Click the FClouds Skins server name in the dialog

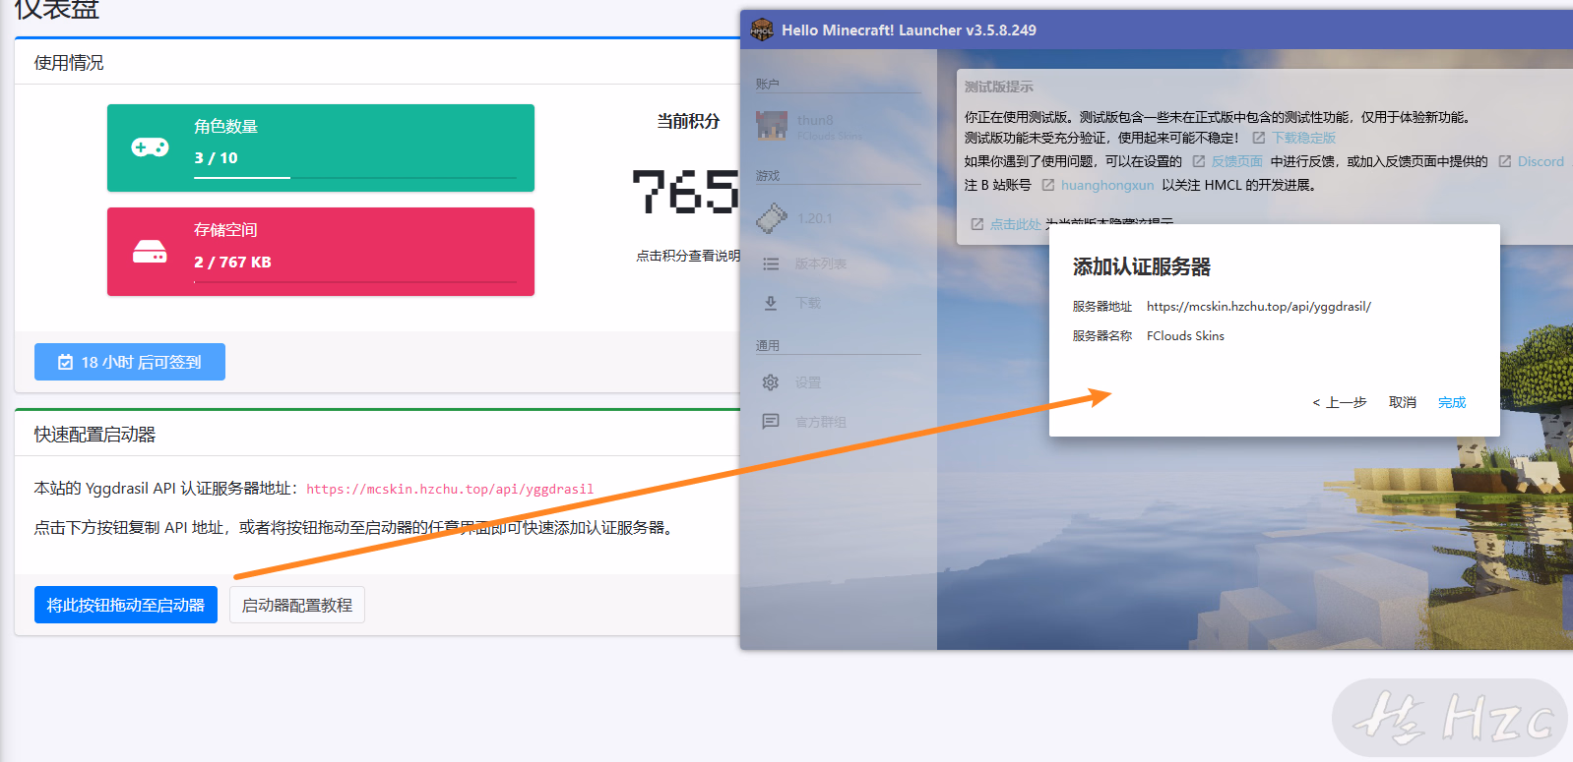(1185, 336)
